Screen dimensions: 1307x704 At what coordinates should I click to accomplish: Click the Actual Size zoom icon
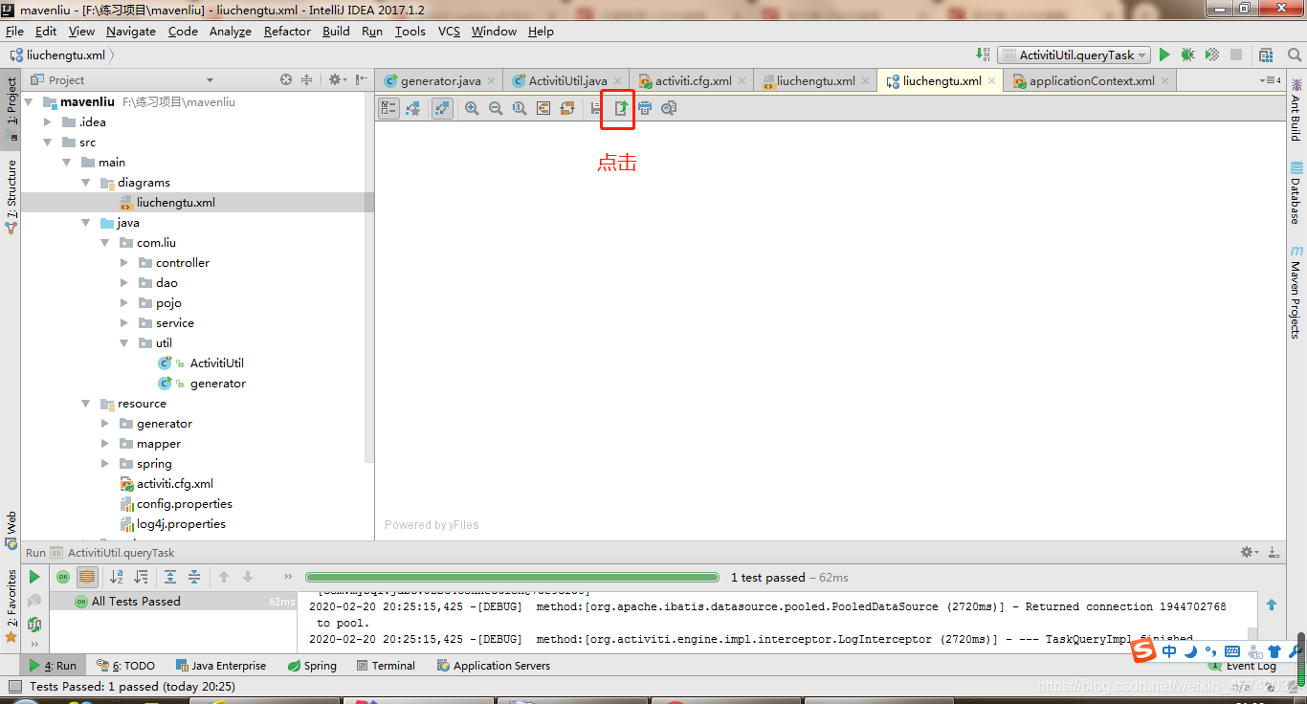520,108
